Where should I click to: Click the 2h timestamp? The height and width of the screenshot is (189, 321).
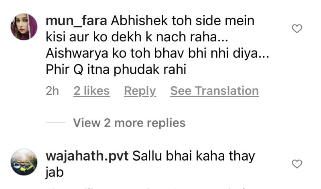coord(52,91)
